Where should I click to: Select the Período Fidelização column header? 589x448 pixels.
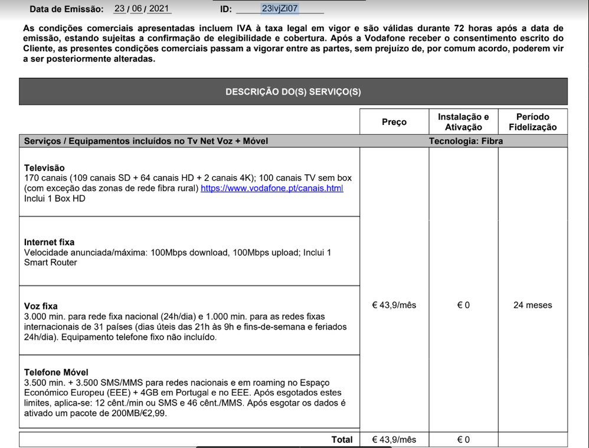coord(532,122)
